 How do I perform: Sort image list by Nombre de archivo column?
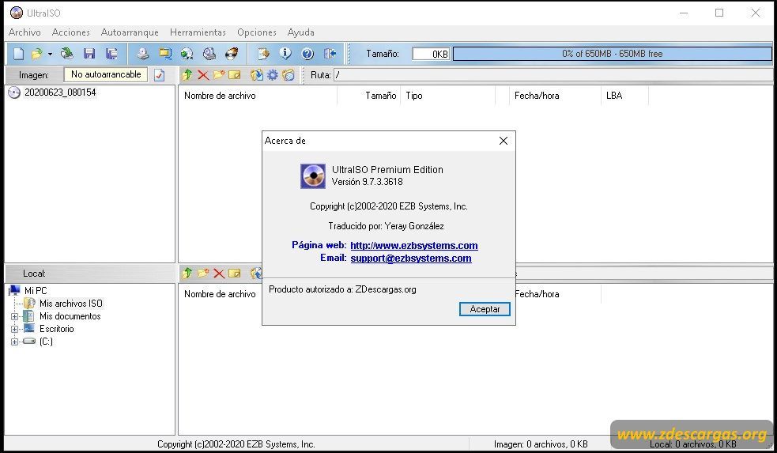point(258,96)
